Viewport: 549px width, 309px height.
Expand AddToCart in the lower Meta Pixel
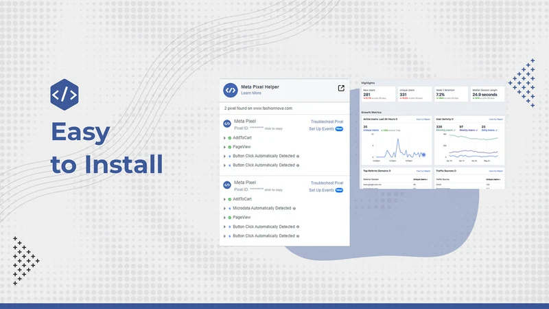click(x=225, y=199)
